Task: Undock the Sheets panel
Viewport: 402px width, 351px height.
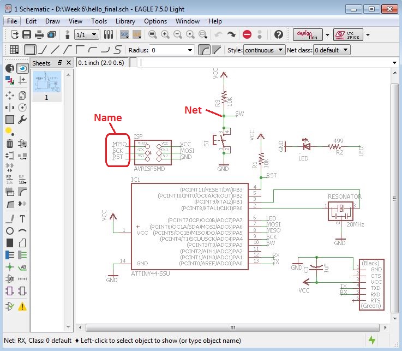Action: coord(60,62)
